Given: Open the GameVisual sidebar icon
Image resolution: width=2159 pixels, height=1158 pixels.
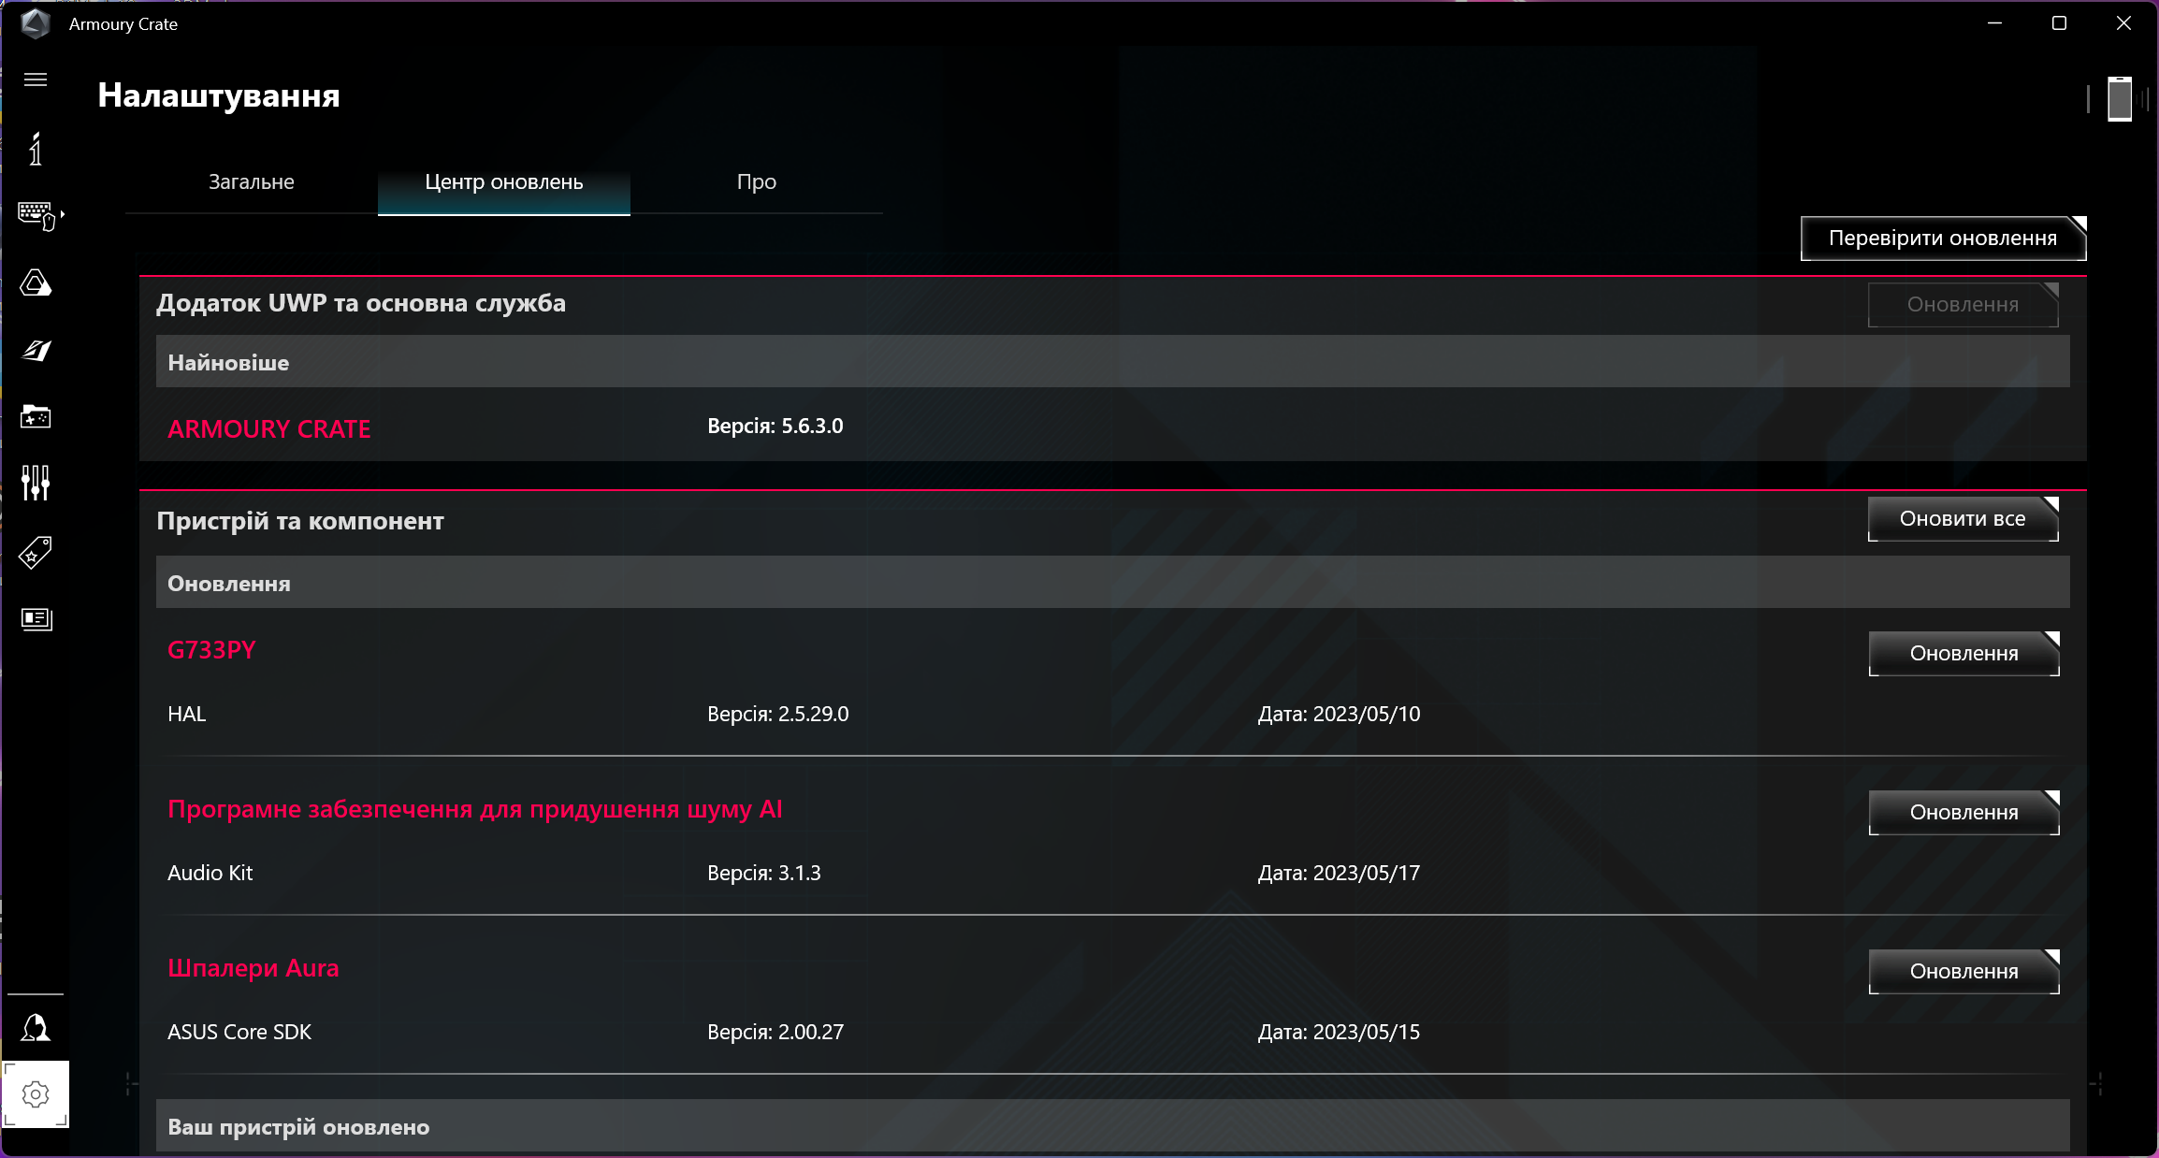Looking at the screenshot, I should tap(36, 350).
